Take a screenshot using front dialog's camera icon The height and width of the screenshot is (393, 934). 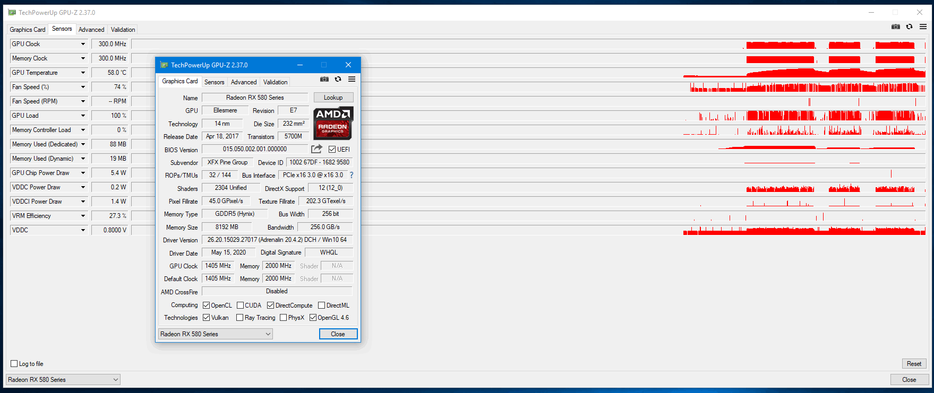pos(324,79)
